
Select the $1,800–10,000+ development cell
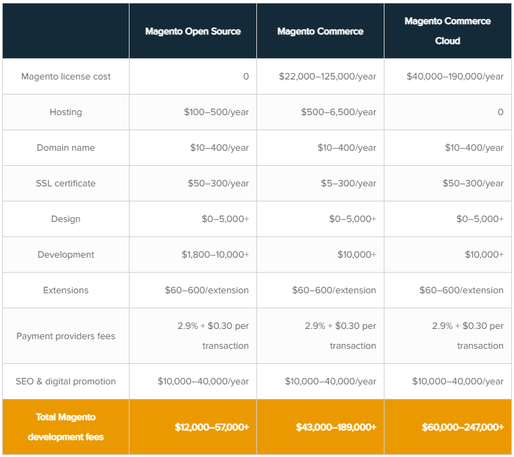pos(215,255)
